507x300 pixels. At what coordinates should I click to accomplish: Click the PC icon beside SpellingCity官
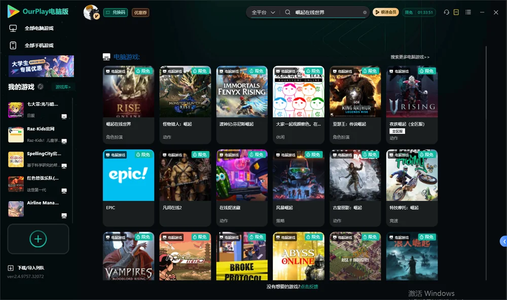click(x=64, y=166)
